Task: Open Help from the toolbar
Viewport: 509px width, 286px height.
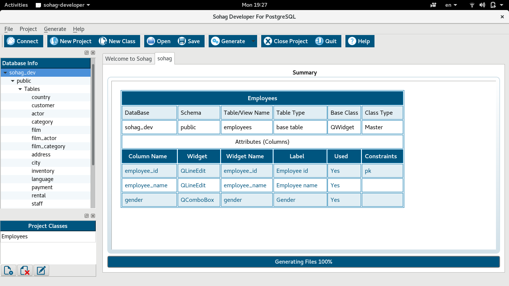Action: pos(360,41)
